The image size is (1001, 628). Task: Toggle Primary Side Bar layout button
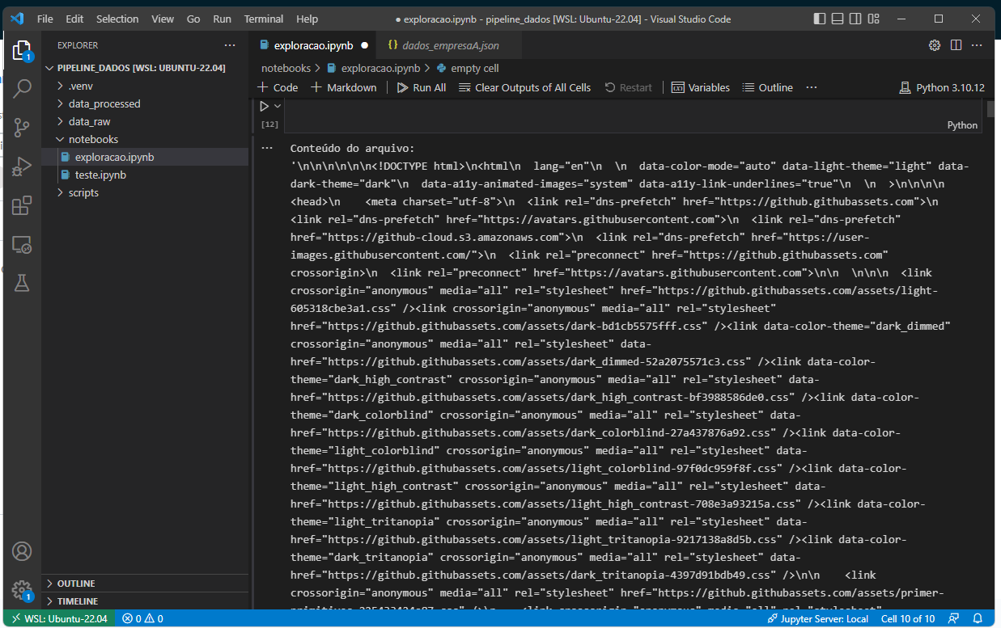click(820, 19)
